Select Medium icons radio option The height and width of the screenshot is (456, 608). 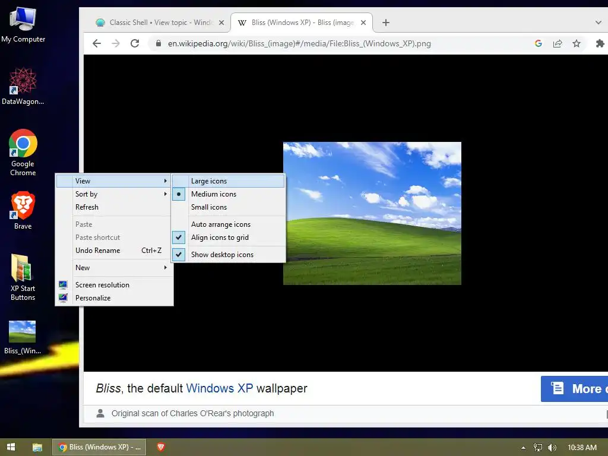[229, 194]
